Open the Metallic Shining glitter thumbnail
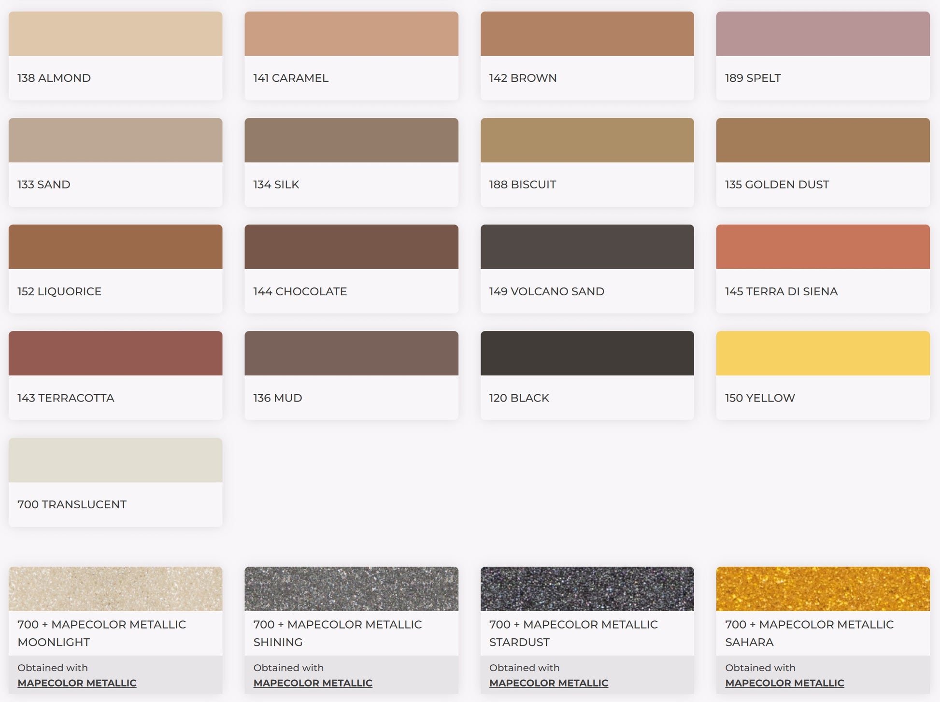 click(x=351, y=589)
